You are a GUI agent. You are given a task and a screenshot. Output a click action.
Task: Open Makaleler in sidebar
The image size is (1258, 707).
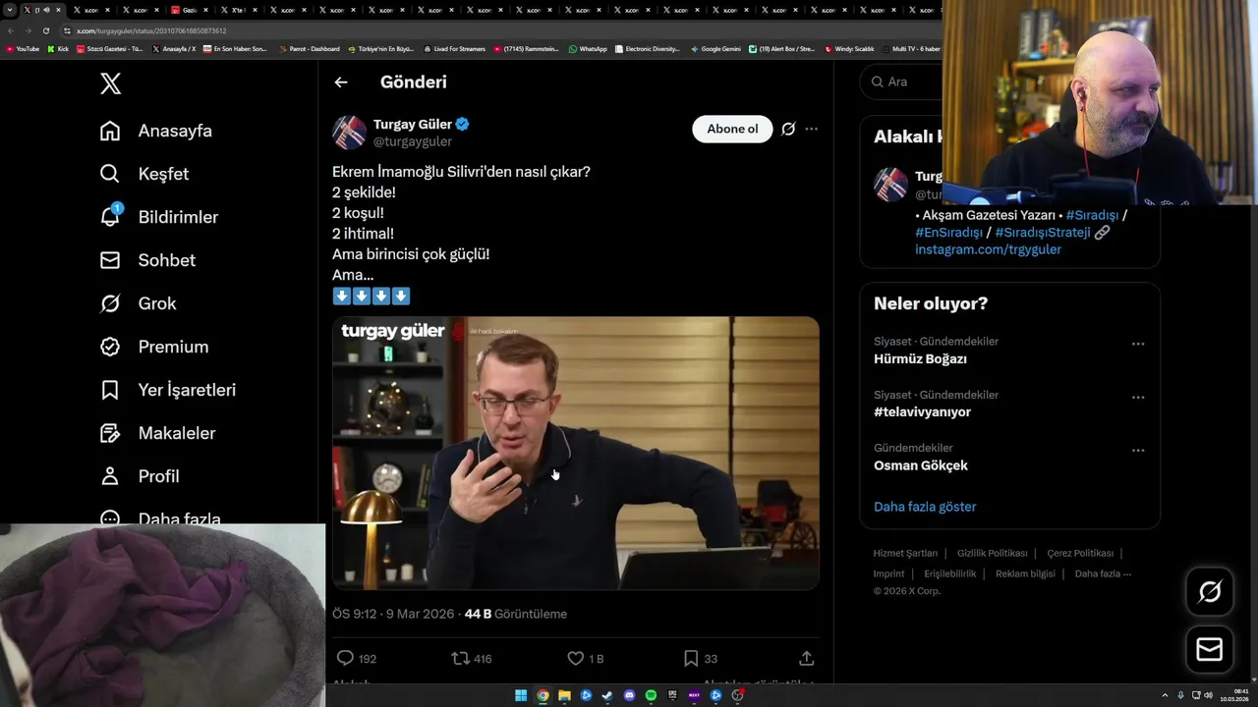click(157, 433)
